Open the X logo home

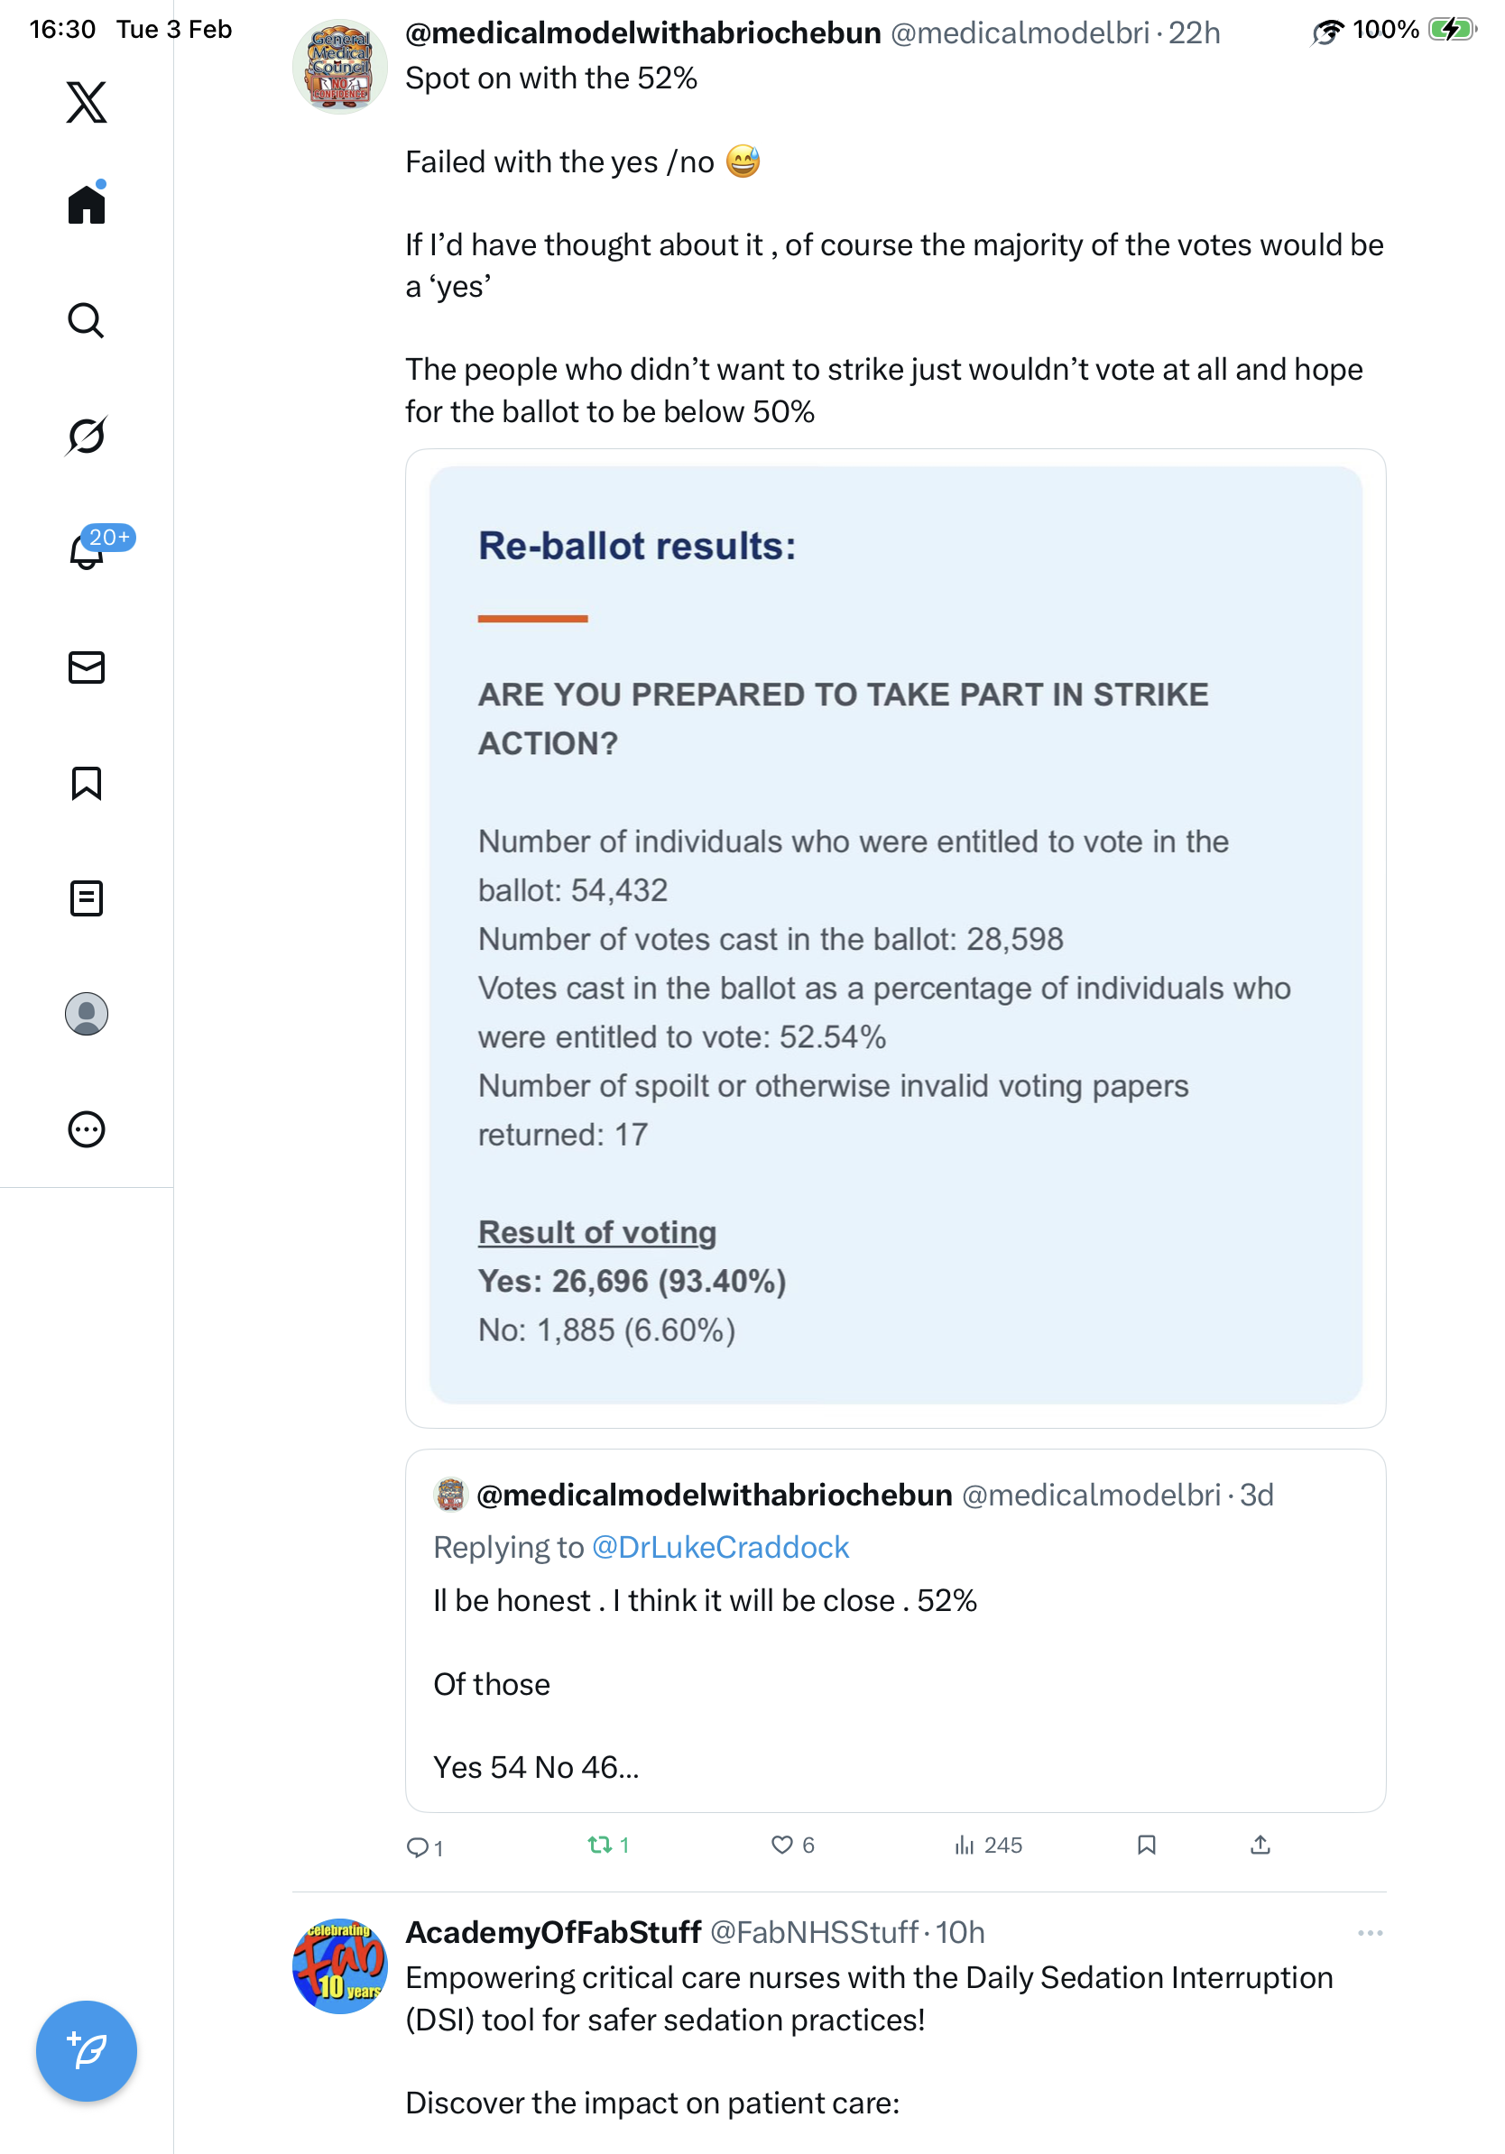(87, 102)
